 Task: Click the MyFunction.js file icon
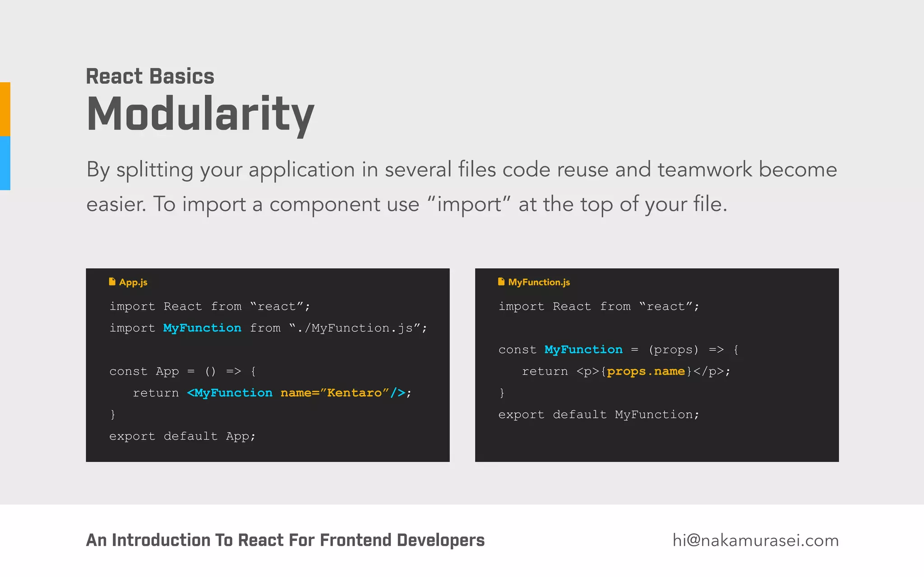pos(501,282)
